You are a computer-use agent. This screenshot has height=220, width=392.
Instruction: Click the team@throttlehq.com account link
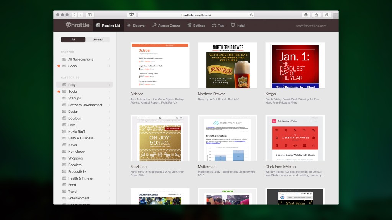(x=311, y=26)
